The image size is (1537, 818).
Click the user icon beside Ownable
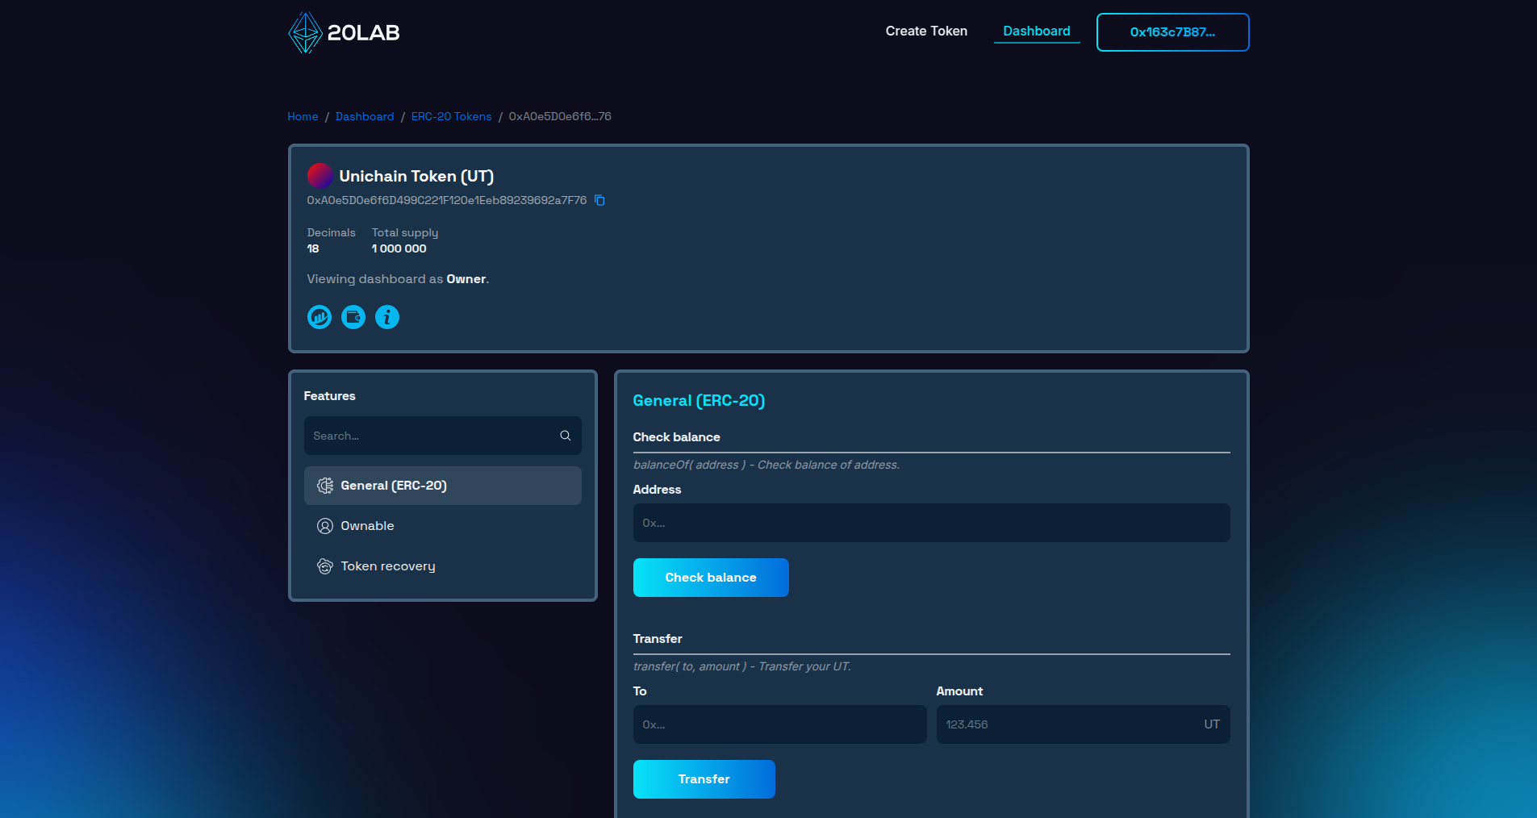(x=325, y=526)
